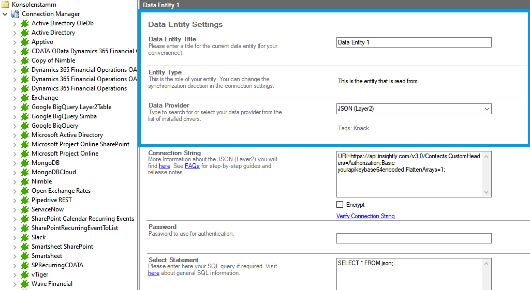Viewport: 530px width, 290px height.
Task: Click the Connection String scrollbar down arrow
Action: pos(487,192)
